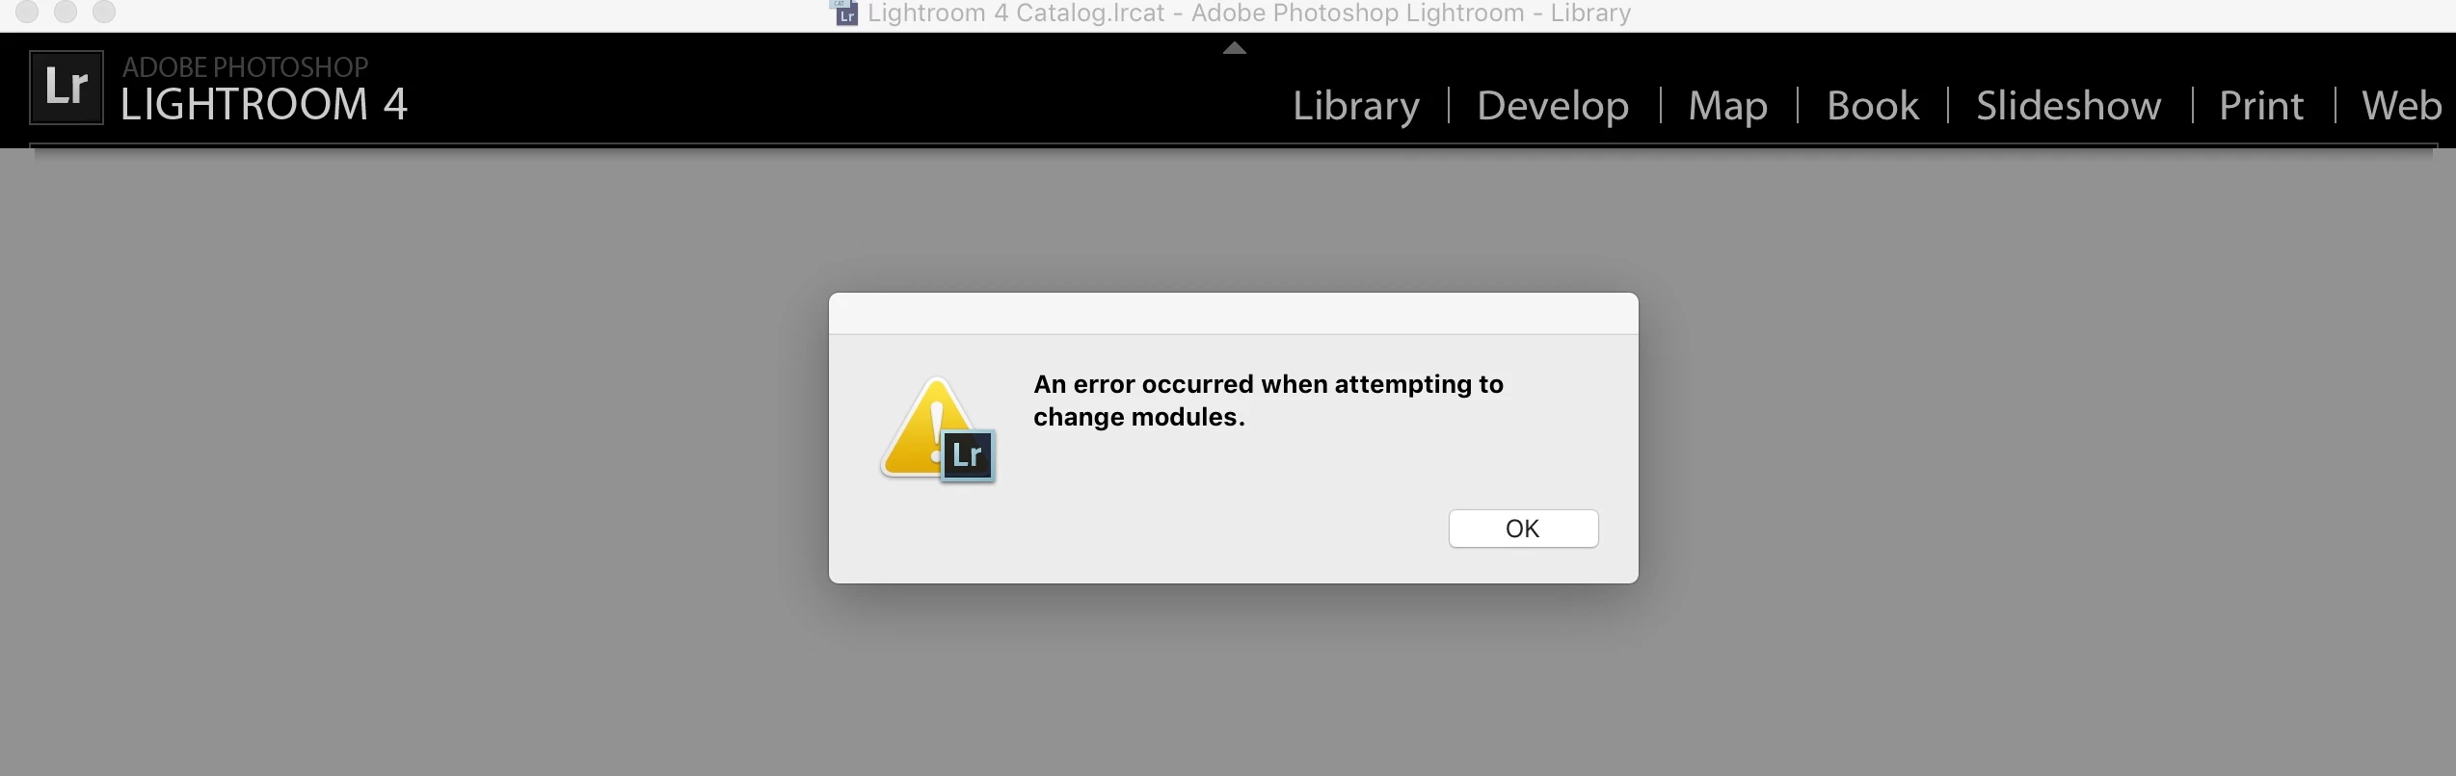The height and width of the screenshot is (776, 2456).
Task: Collapse the top module picker panel arrow
Action: 1234,48
